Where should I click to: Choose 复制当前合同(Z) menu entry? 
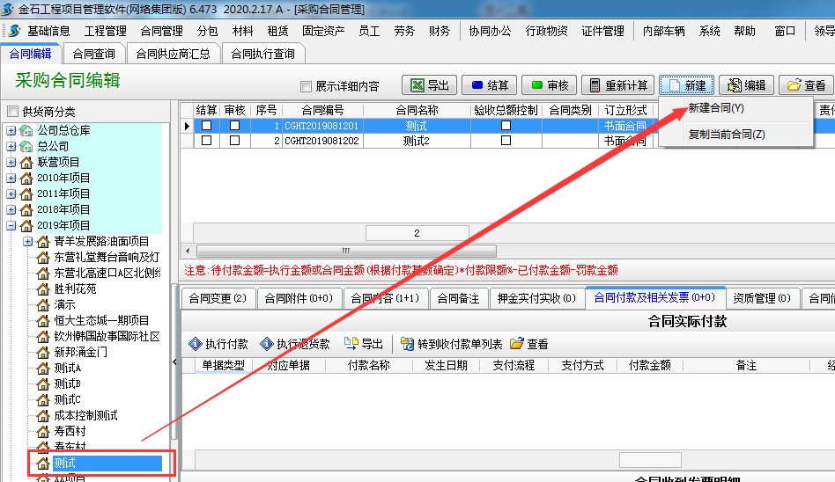(x=726, y=135)
